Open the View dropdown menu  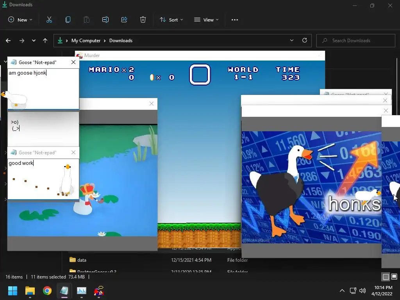[206, 20]
